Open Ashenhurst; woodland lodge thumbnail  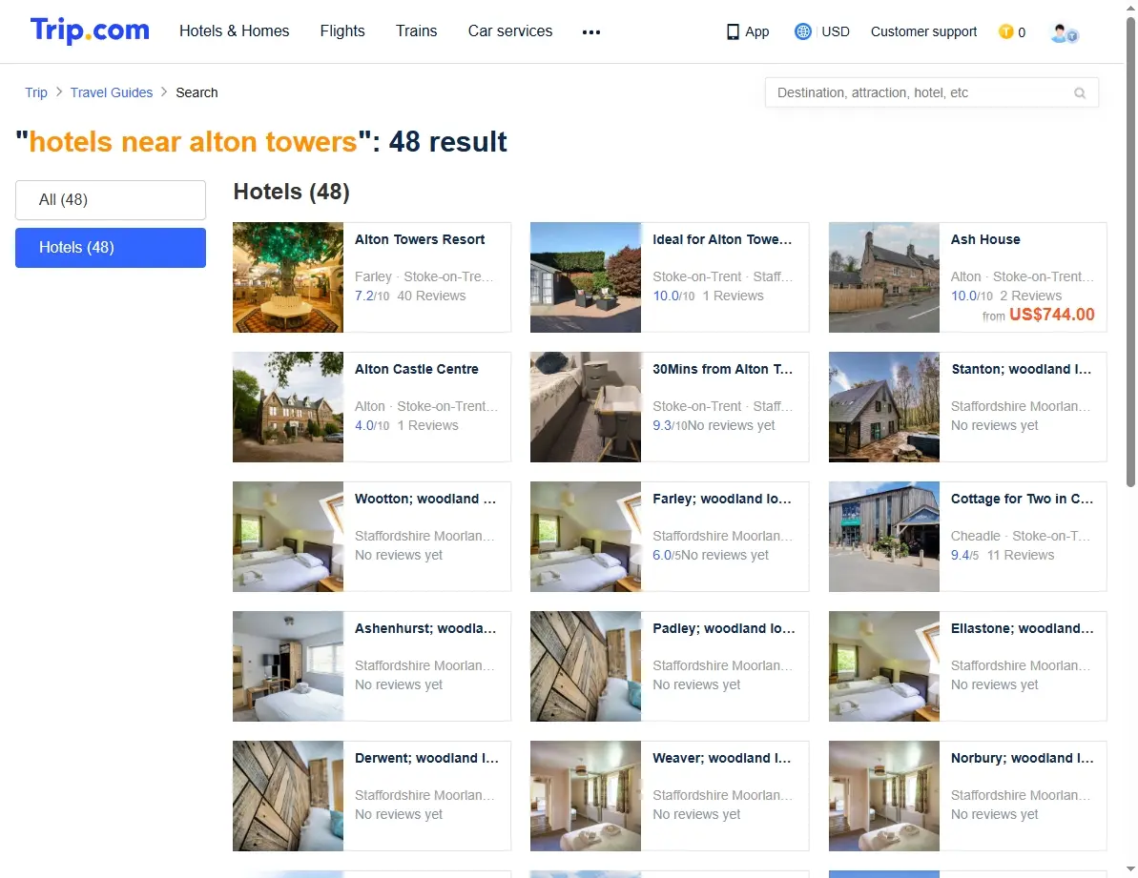288,667
